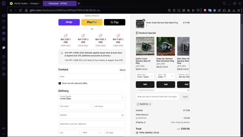Click the Sign in link
Screen dimensions: 243x137
coord(122,70)
